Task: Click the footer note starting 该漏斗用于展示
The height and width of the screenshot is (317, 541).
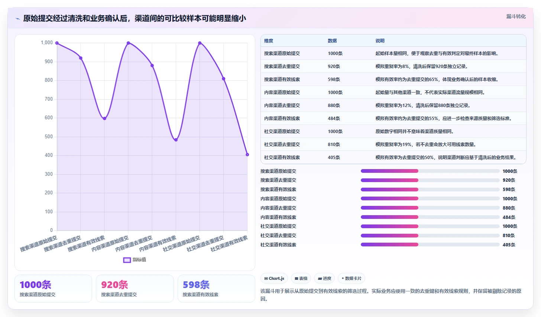Action: (x=391, y=295)
